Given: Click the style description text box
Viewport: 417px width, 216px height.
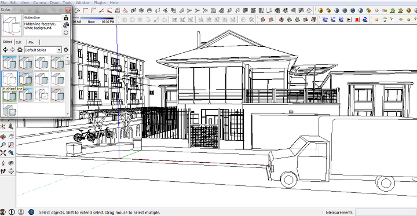Looking at the screenshot, I should point(42,28).
